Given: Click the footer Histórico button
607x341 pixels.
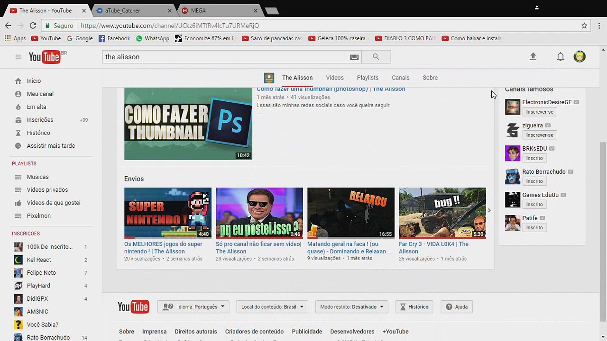Looking at the screenshot, I should (x=414, y=307).
